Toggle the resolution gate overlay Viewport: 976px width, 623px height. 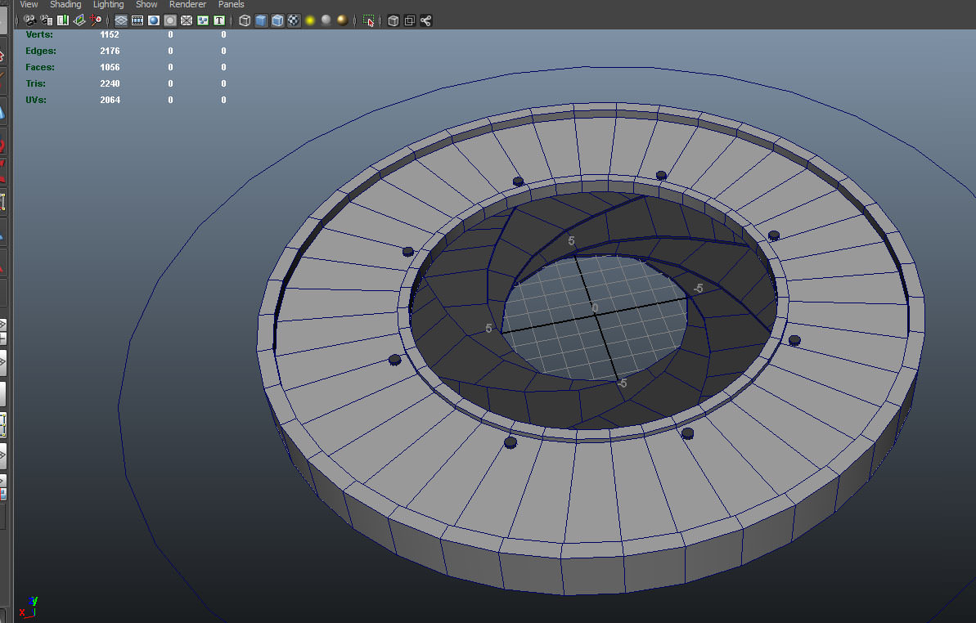coord(152,20)
